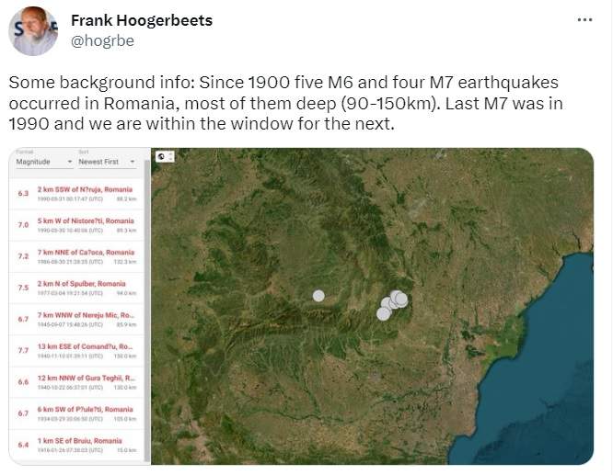Select the easternmost earthquake circle in the cluster
The width and height of the screenshot is (613, 475).
click(401, 300)
